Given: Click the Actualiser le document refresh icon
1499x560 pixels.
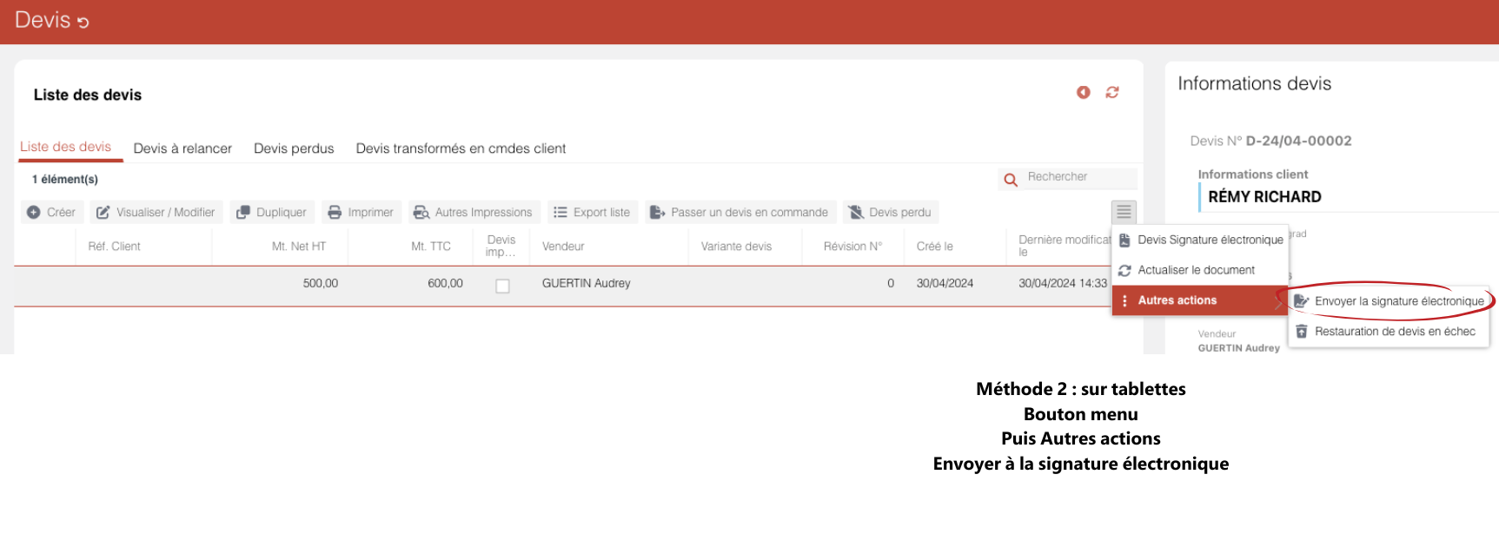Looking at the screenshot, I should 1124,271.
